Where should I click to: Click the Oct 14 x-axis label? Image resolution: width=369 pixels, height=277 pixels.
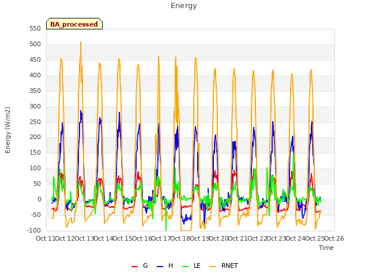104,238
